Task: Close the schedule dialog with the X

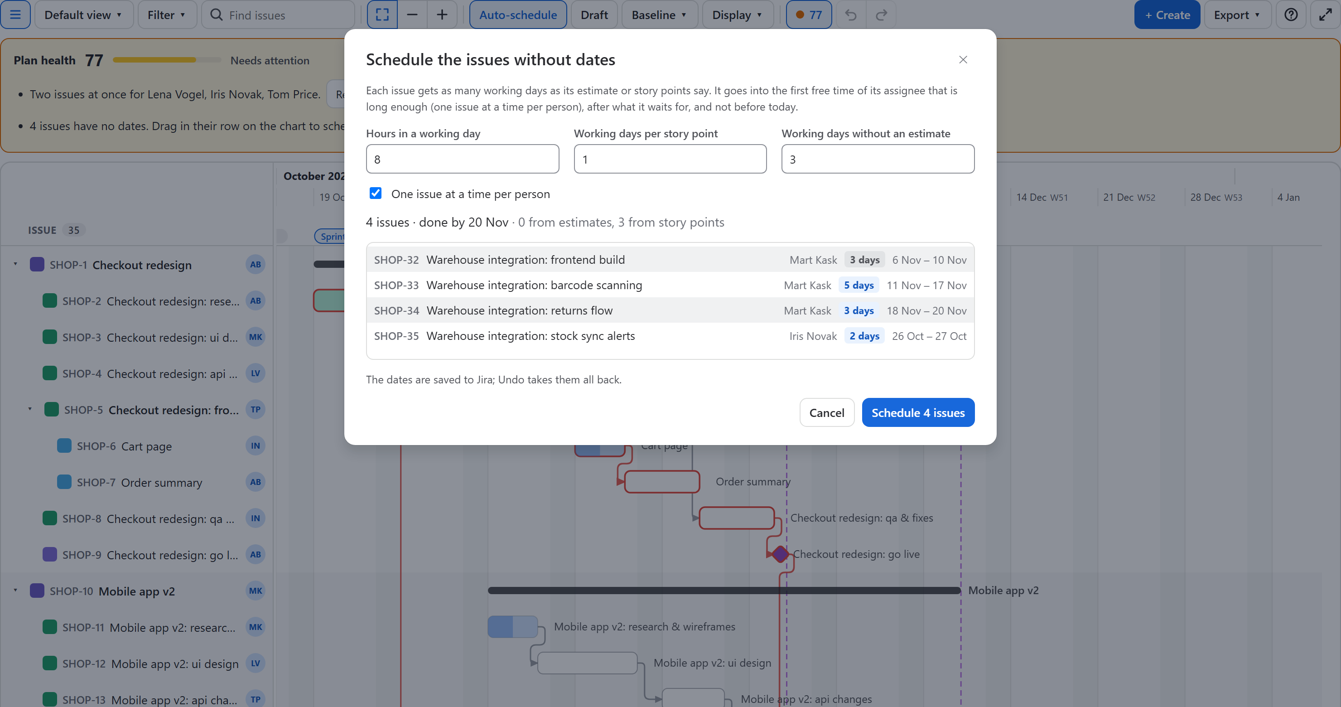Action: pos(963,59)
